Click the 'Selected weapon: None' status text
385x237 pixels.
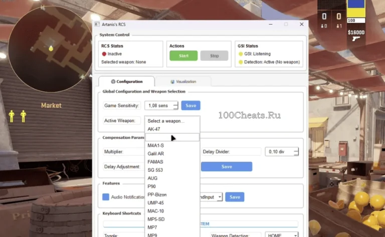123,62
